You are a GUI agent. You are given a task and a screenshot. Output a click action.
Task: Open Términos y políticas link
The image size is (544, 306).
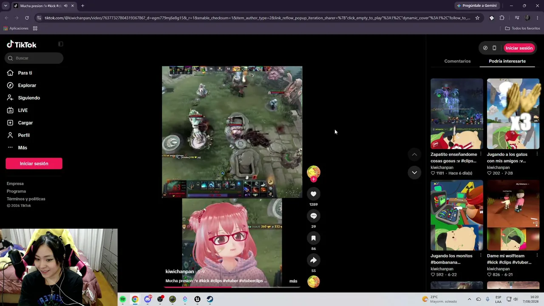[26, 199]
